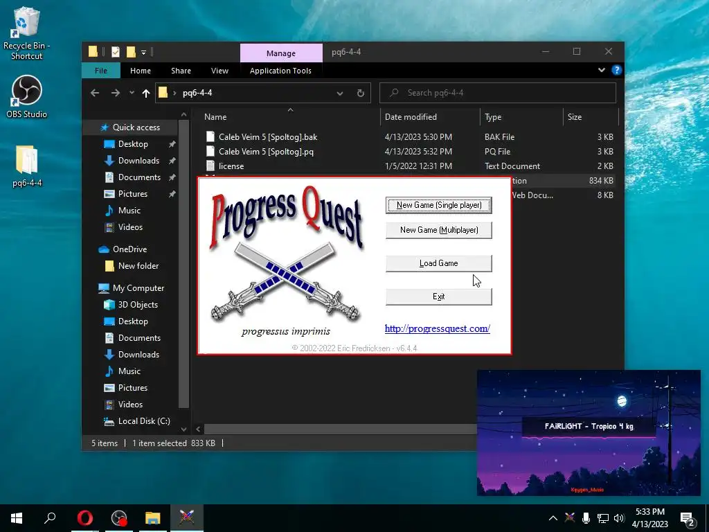Select Quick access in navigation pane

[136, 127]
